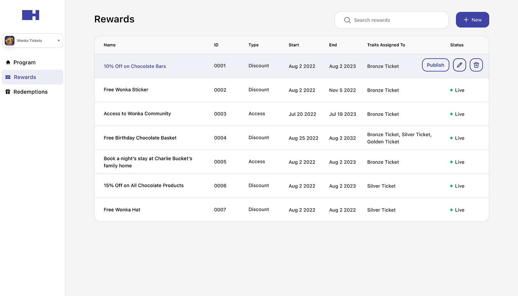The image size is (518, 296).
Task: Select Access to Wonka Community reward
Action: [x=137, y=114]
